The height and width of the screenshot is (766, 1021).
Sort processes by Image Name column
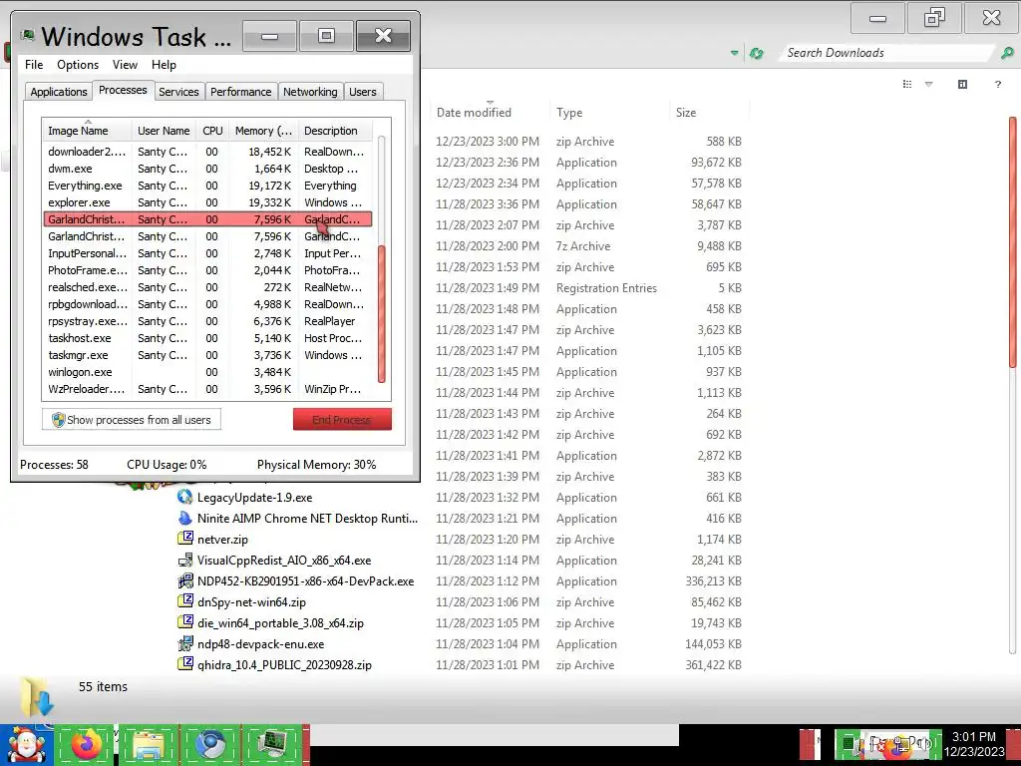click(x=87, y=131)
